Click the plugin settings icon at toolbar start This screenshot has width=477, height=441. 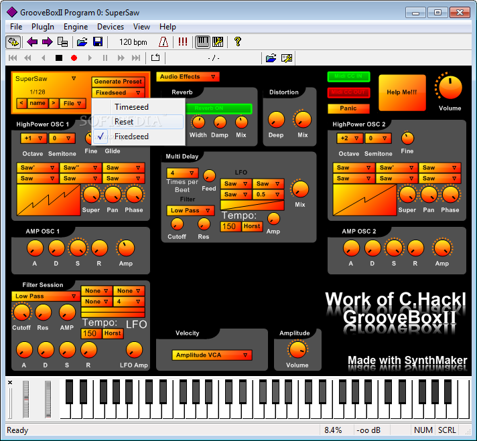click(13, 41)
